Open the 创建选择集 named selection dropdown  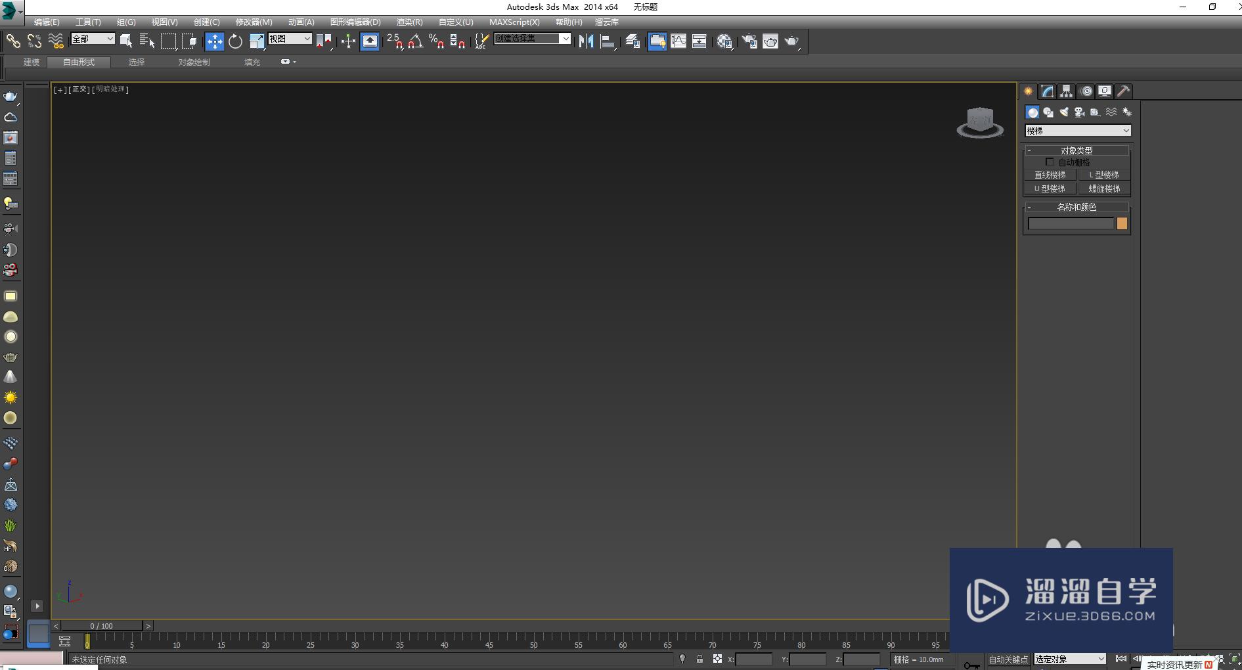[533, 39]
